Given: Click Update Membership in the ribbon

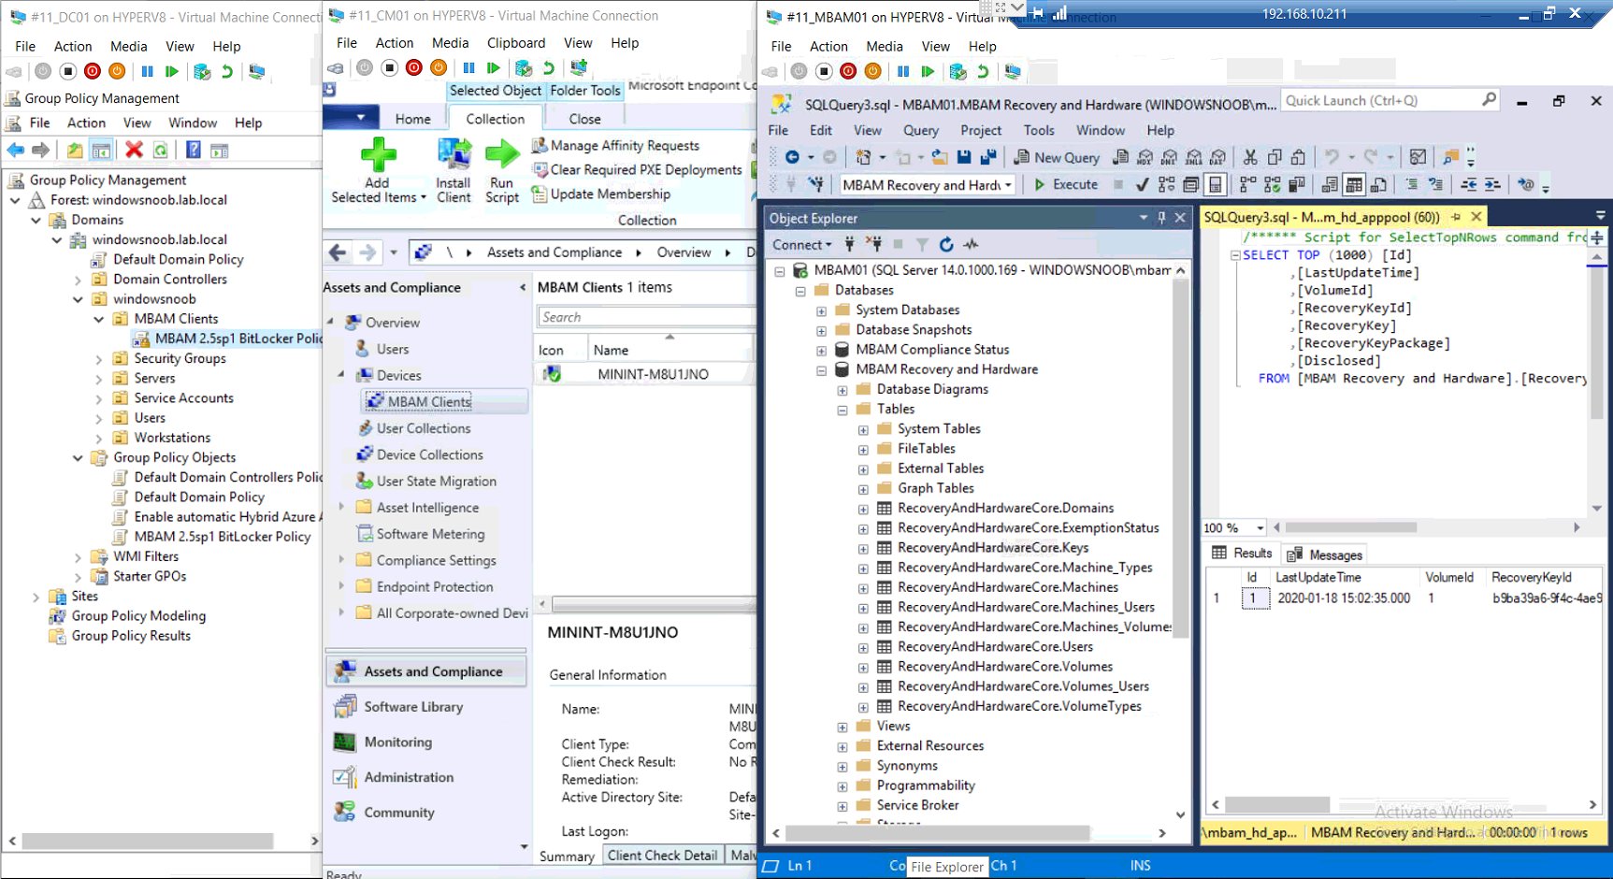Looking at the screenshot, I should click(x=601, y=195).
